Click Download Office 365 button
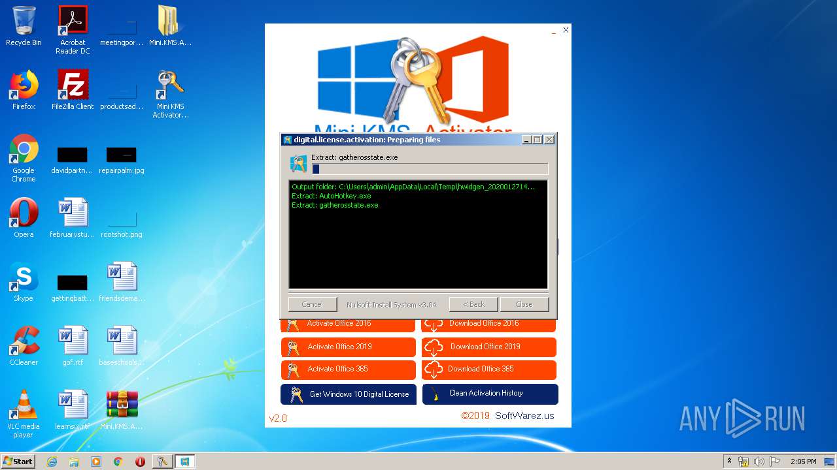The width and height of the screenshot is (837, 470). pos(489,369)
